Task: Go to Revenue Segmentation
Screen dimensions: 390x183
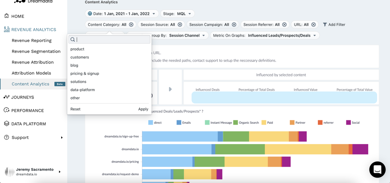Action: 36,51
